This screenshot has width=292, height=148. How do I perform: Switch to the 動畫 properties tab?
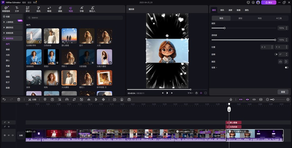click(x=239, y=10)
